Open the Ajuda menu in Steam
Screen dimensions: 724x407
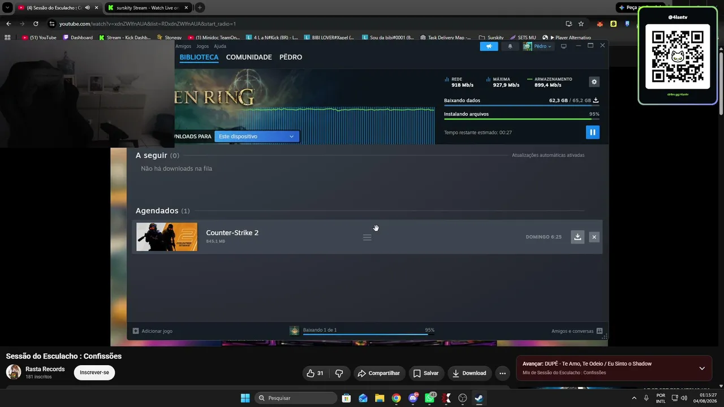pos(220,46)
